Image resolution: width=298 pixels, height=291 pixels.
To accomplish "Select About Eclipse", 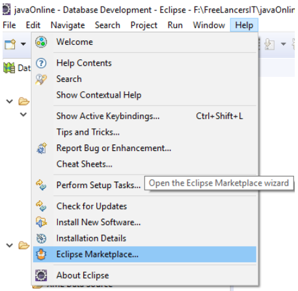I will click(144, 275).
